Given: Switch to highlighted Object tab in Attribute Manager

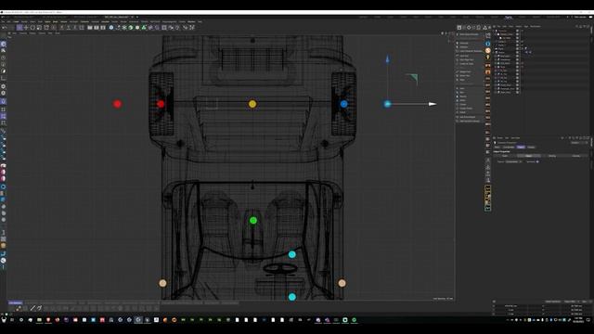Looking at the screenshot, I should click(x=521, y=147).
